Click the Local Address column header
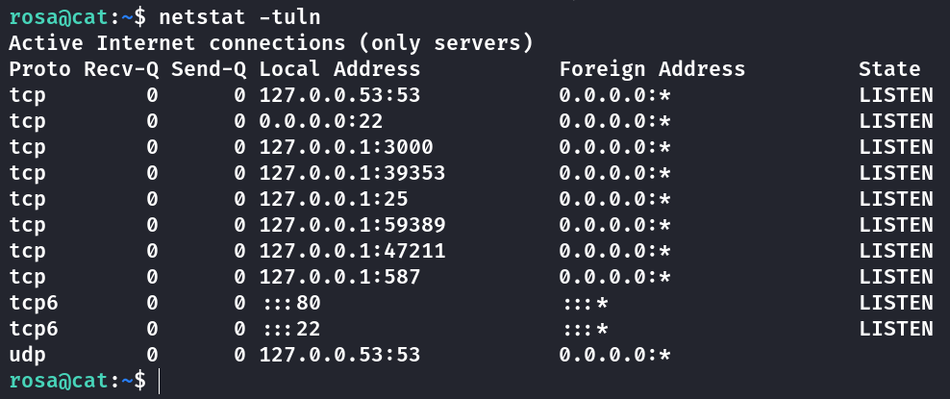950x399 pixels. 339,69
